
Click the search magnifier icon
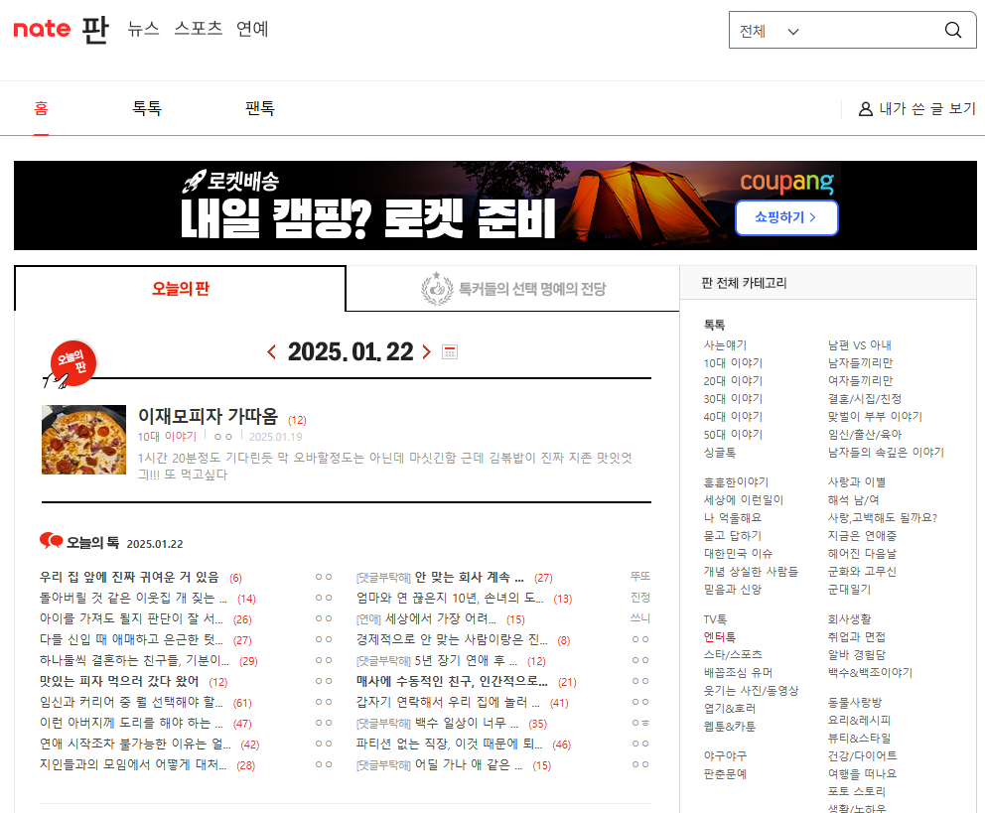pyautogui.click(x=952, y=30)
